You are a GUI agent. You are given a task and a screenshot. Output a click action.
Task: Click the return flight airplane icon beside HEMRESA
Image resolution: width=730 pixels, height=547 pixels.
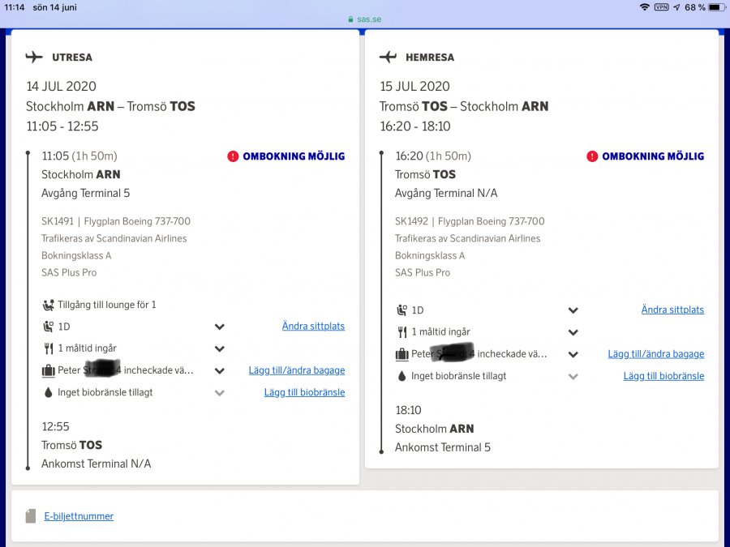pos(388,58)
